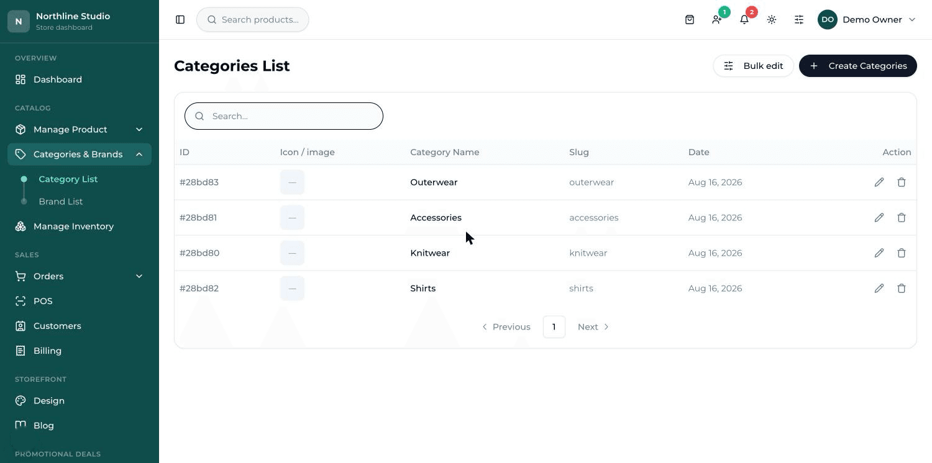Toggle the sidebar collapse icon

[x=180, y=20]
